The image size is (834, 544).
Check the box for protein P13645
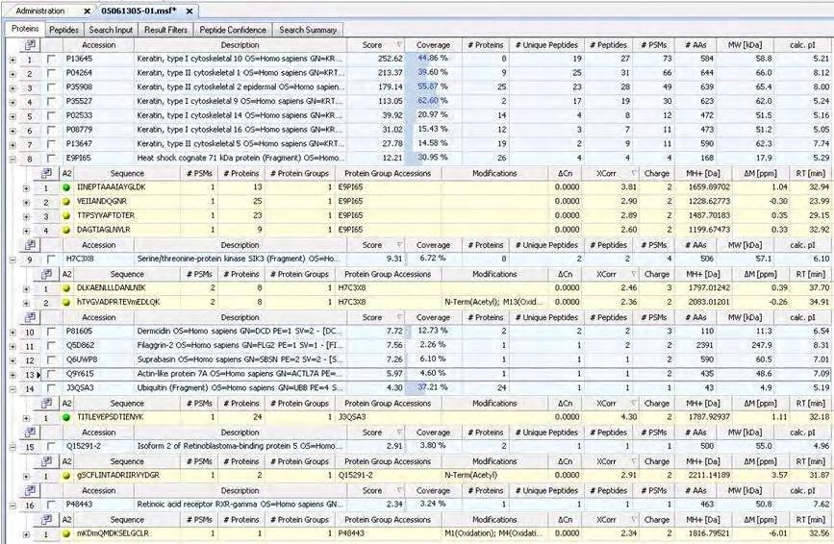pyautogui.click(x=51, y=59)
